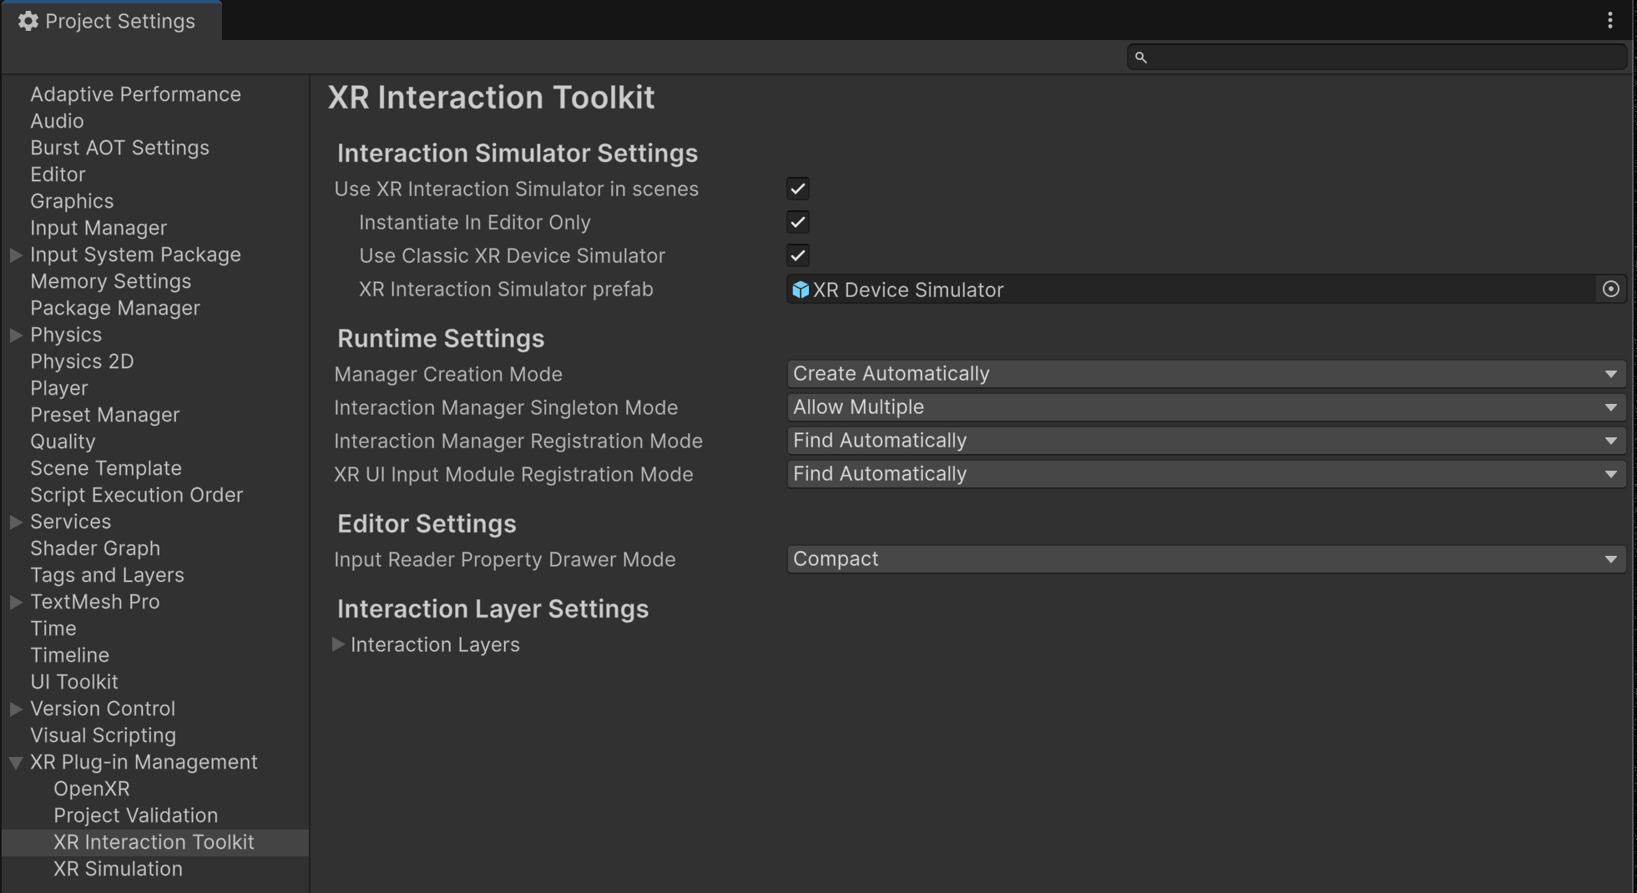
Task: Open Input Manager settings
Action: click(x=99, y=228)
